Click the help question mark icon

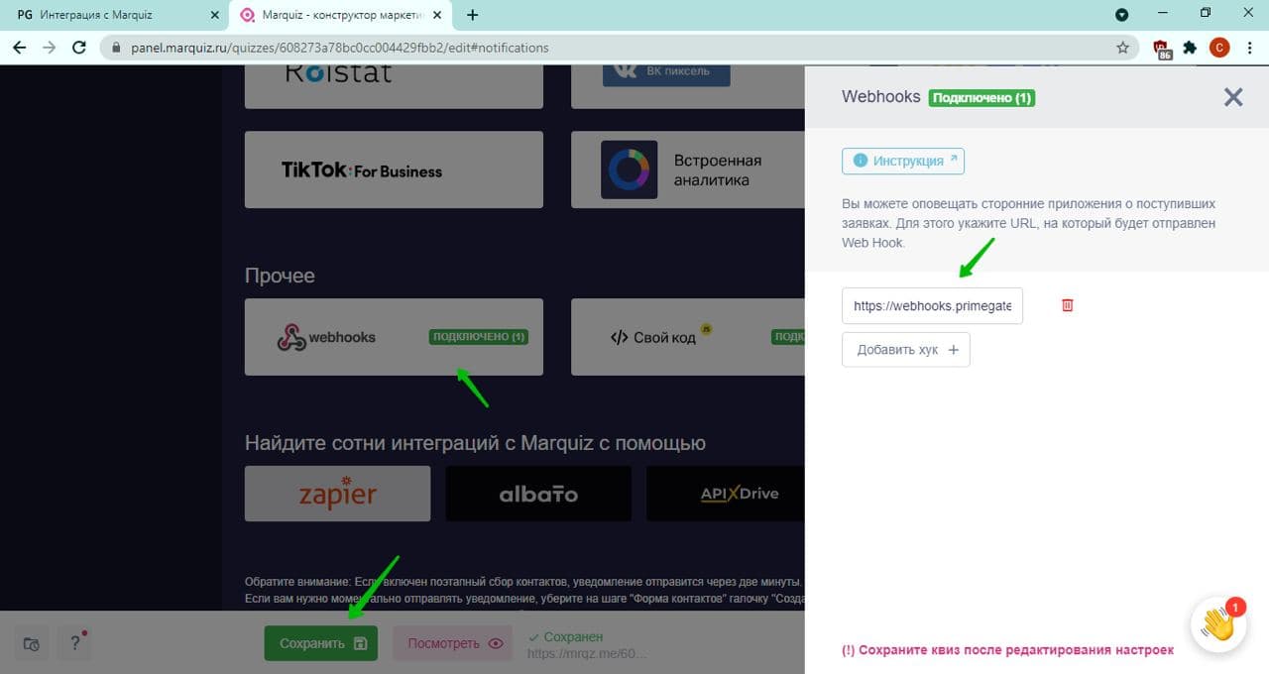point(74,642)
